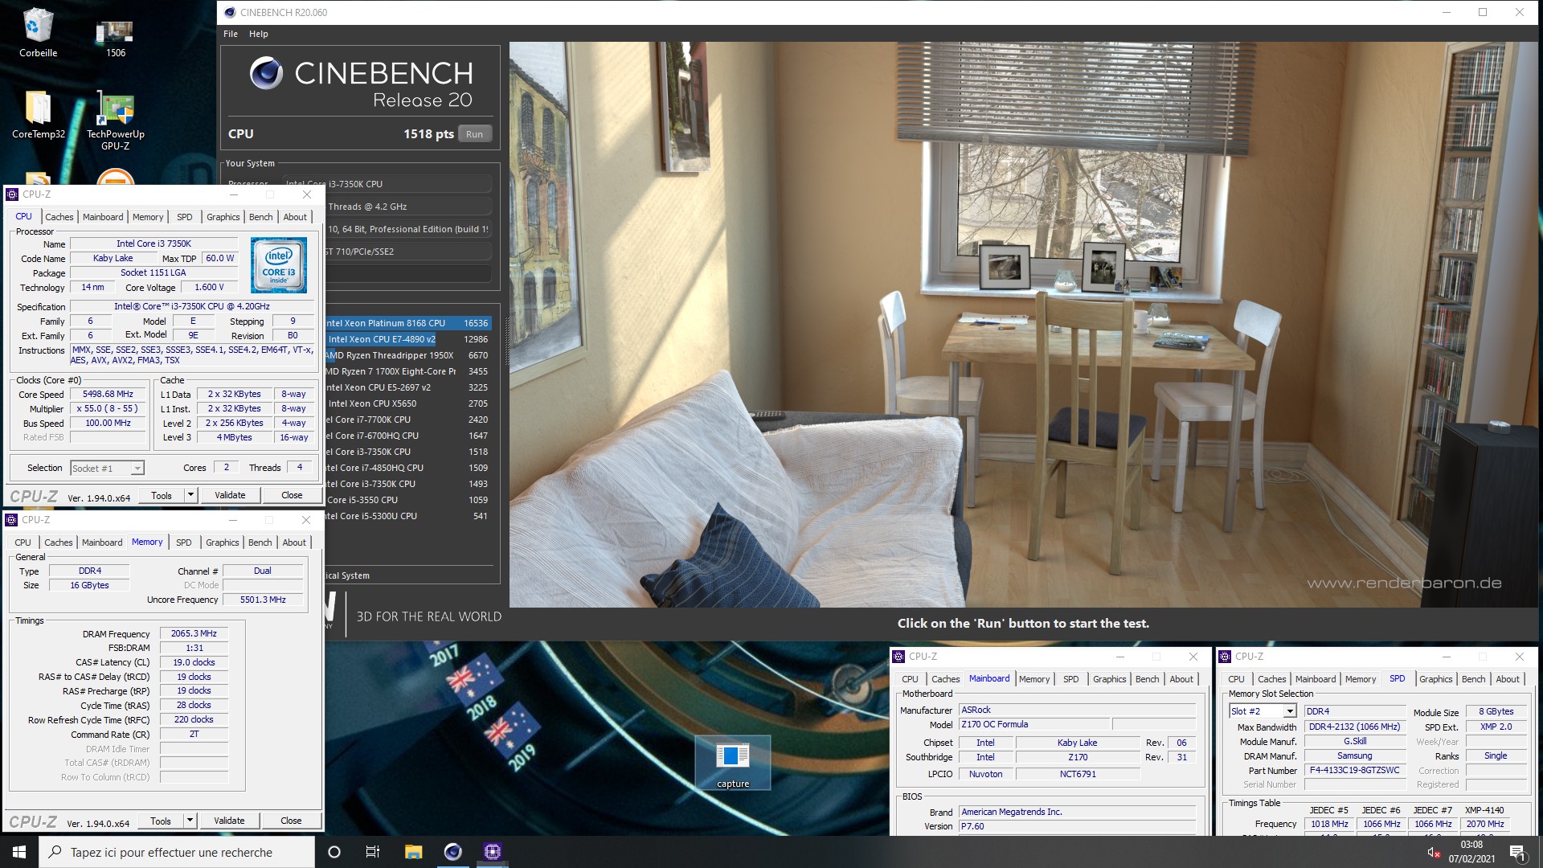Image resolution: width=1543 pixels, height=868 pixels.
Task: Click Close button in CPU-Z CPU window
Action: point(292,495)
